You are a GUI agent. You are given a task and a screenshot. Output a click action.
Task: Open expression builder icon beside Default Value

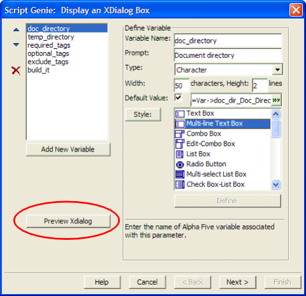pyautogui.click(x=276, y=100)
